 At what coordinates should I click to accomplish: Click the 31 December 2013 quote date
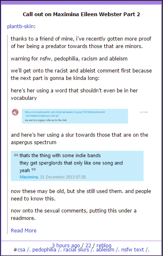[x=63, y=177]
